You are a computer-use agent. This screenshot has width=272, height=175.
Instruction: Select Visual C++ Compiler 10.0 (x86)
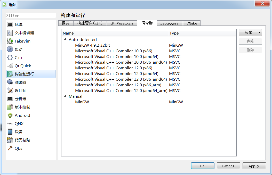pos(114,51)
